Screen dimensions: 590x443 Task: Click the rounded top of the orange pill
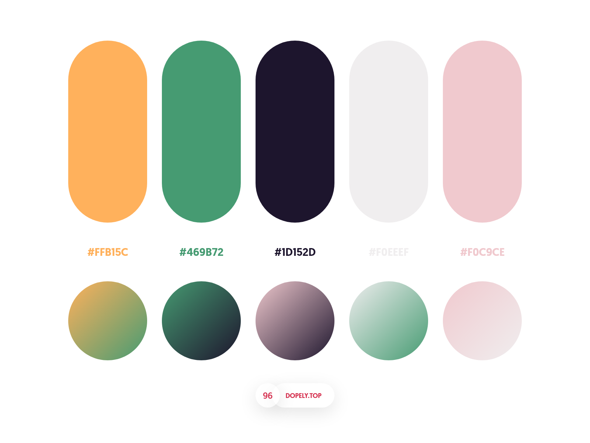pos(108,59)
